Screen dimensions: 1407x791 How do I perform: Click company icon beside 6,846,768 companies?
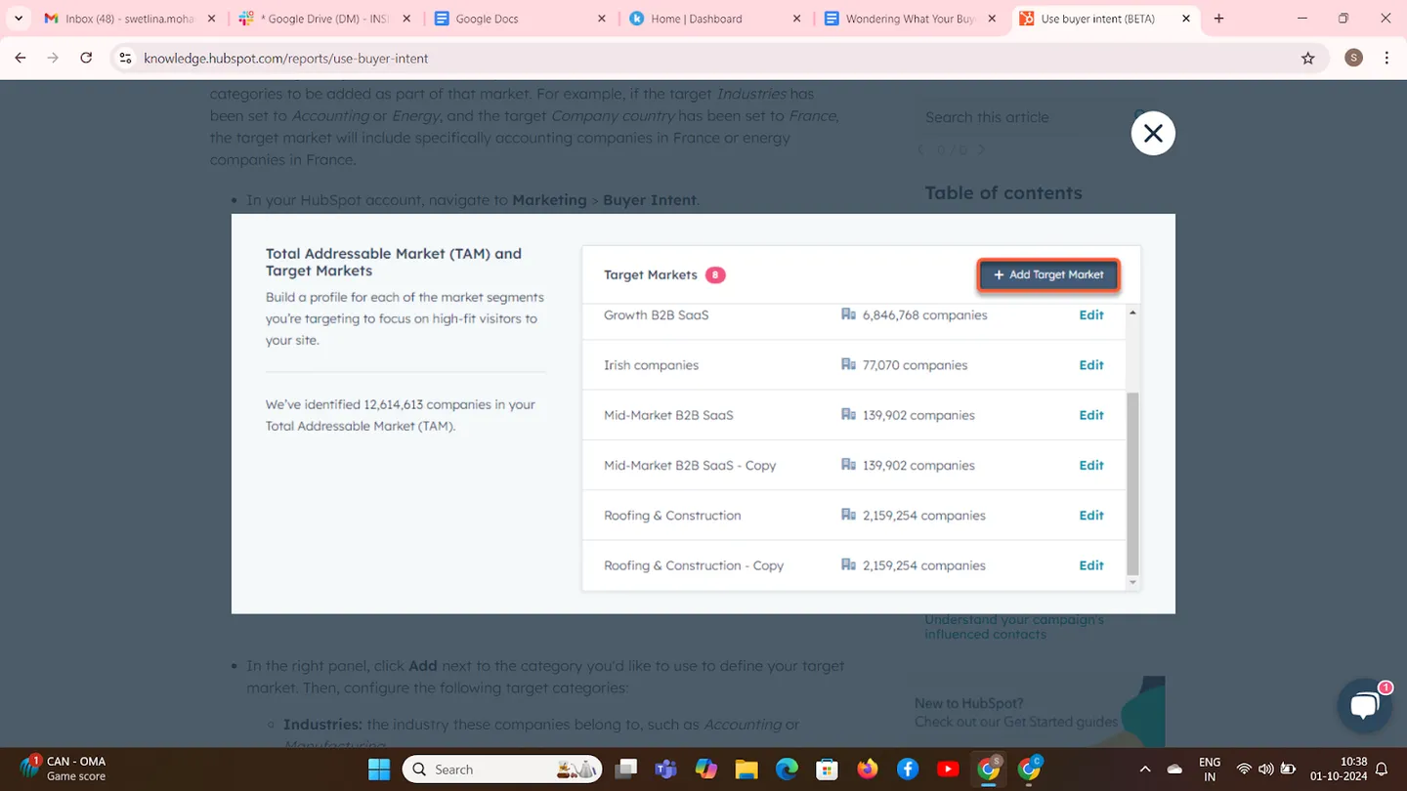pyautogui.click(x=848, y=314)
